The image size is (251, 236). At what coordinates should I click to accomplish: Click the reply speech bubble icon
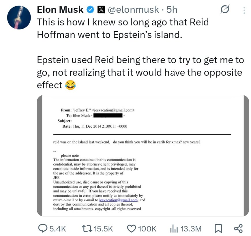43,228
